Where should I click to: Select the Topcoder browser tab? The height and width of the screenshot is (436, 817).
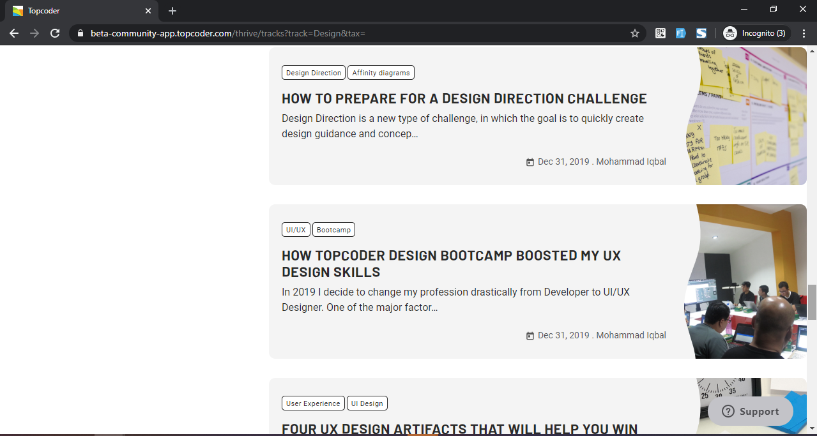click(82, 11)
